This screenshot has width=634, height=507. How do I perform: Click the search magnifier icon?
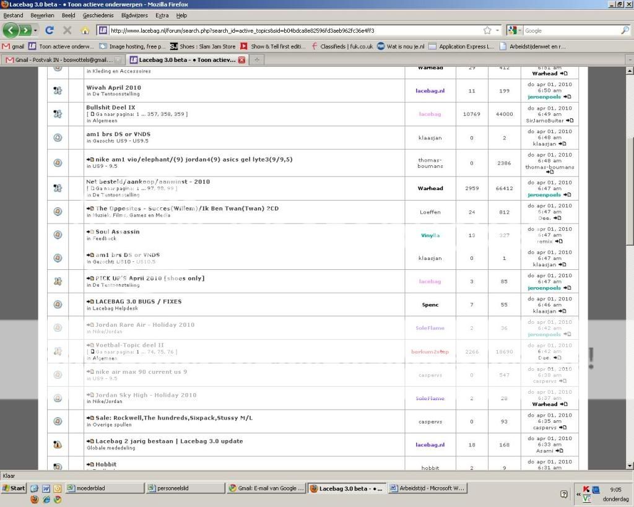click(625, 30)
